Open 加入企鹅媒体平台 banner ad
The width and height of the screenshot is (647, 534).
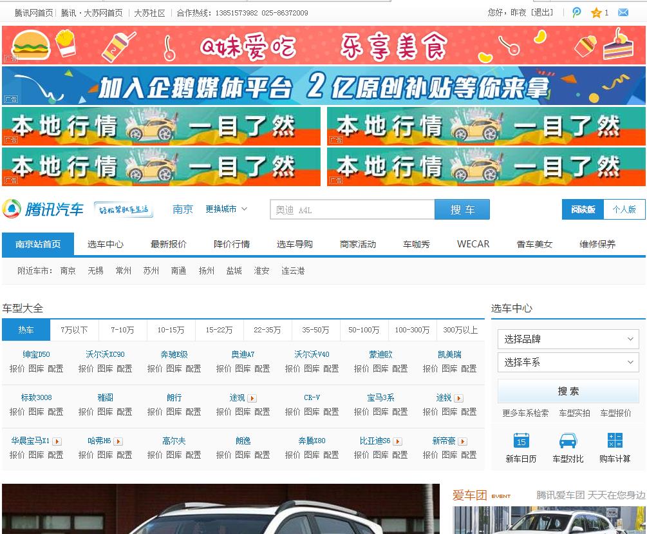tap(323, 86)
